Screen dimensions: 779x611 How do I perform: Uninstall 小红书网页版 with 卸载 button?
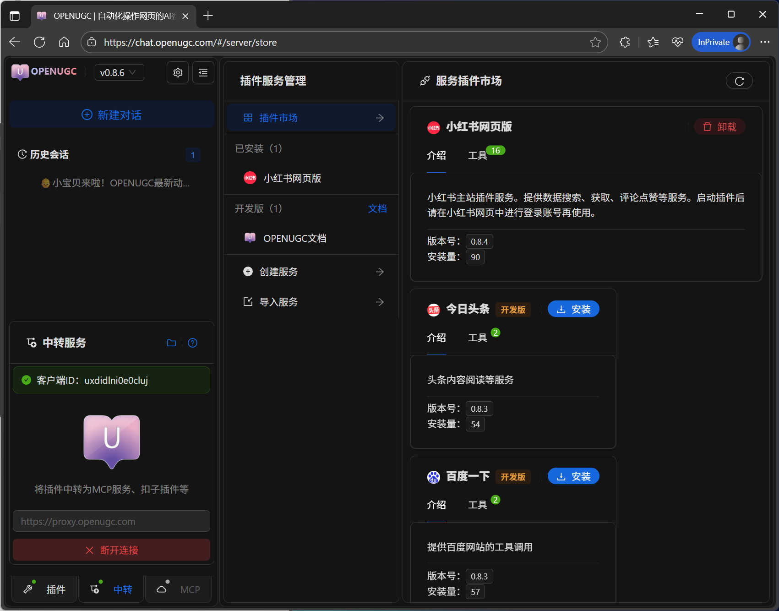click(x=720, y=127)
